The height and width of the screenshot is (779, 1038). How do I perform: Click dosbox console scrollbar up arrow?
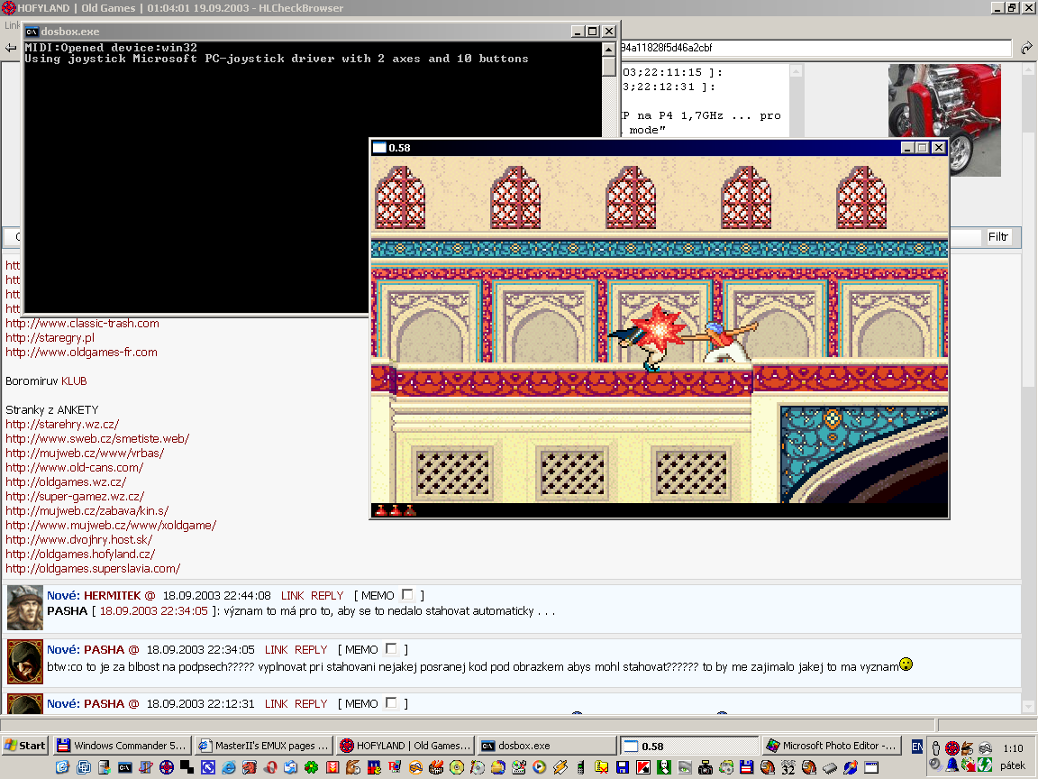(x=609, y=49)
